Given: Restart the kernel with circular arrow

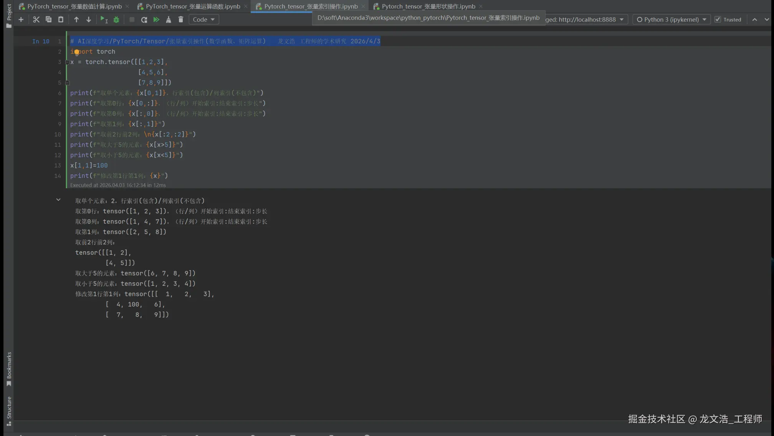Looking at the screenshot, I should point(144,20).
